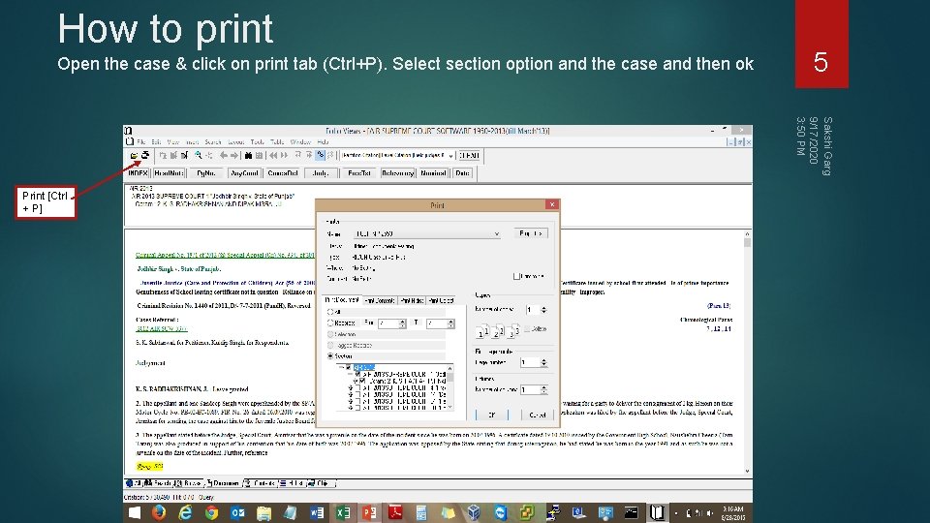
Task: Open Calculator from the taskbar
Action: [x=421, y=512]
